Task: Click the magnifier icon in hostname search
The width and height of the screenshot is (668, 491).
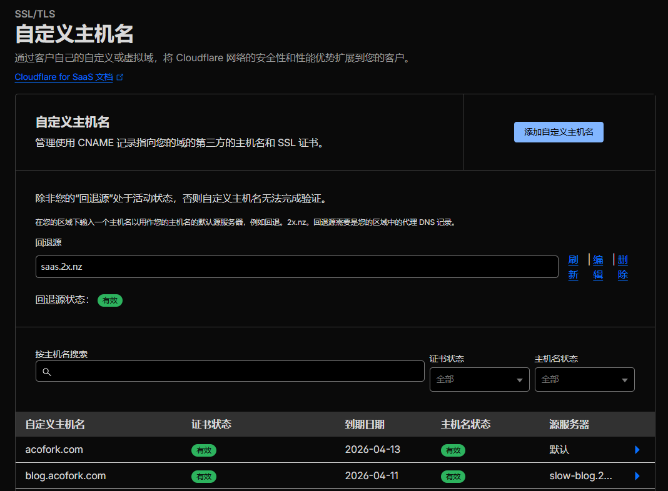Action: 47,372
